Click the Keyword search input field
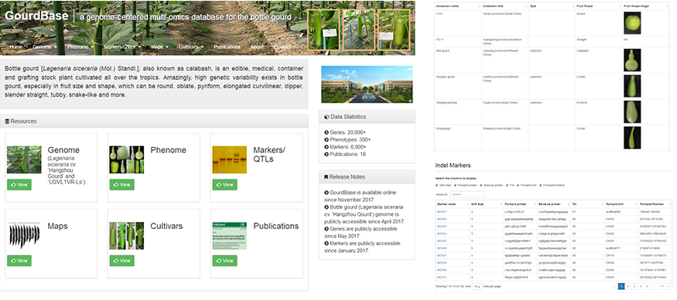This screenshot has width=677, height=300. pos(467,195)
